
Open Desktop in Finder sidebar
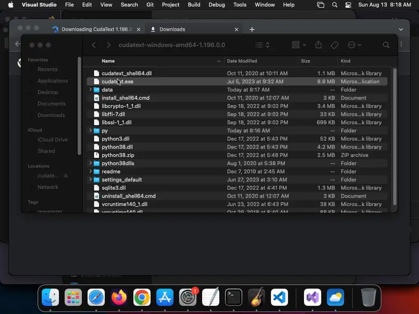click(x=47, y=92)
